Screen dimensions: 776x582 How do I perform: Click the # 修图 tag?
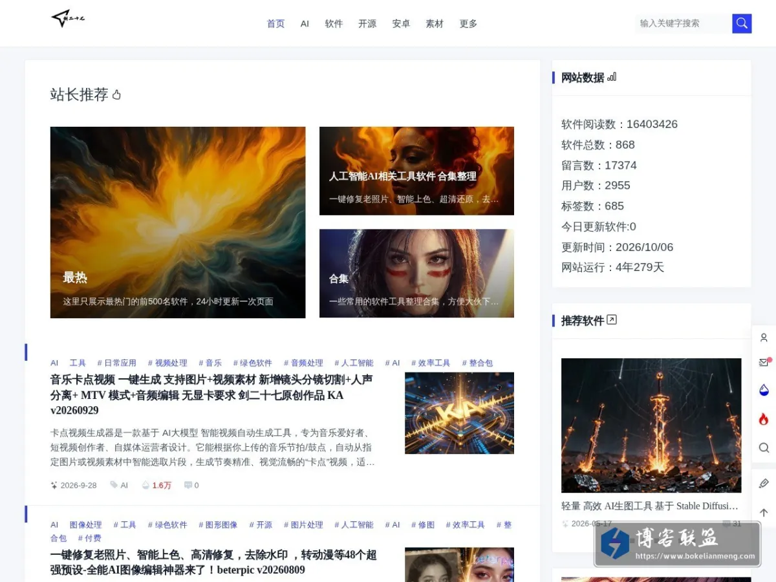[x=423, y=524]
